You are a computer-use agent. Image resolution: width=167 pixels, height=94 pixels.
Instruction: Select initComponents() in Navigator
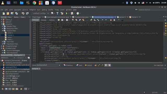tap(12, 74)
